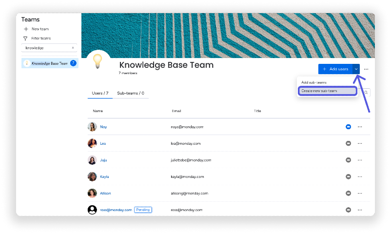Screen dimensions: 390x234
Task: Open the dropdown arrow beside Add users
Action: [356, 69]
